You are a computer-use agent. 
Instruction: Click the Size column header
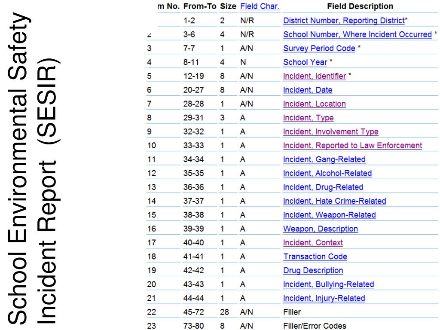[228, 6]
